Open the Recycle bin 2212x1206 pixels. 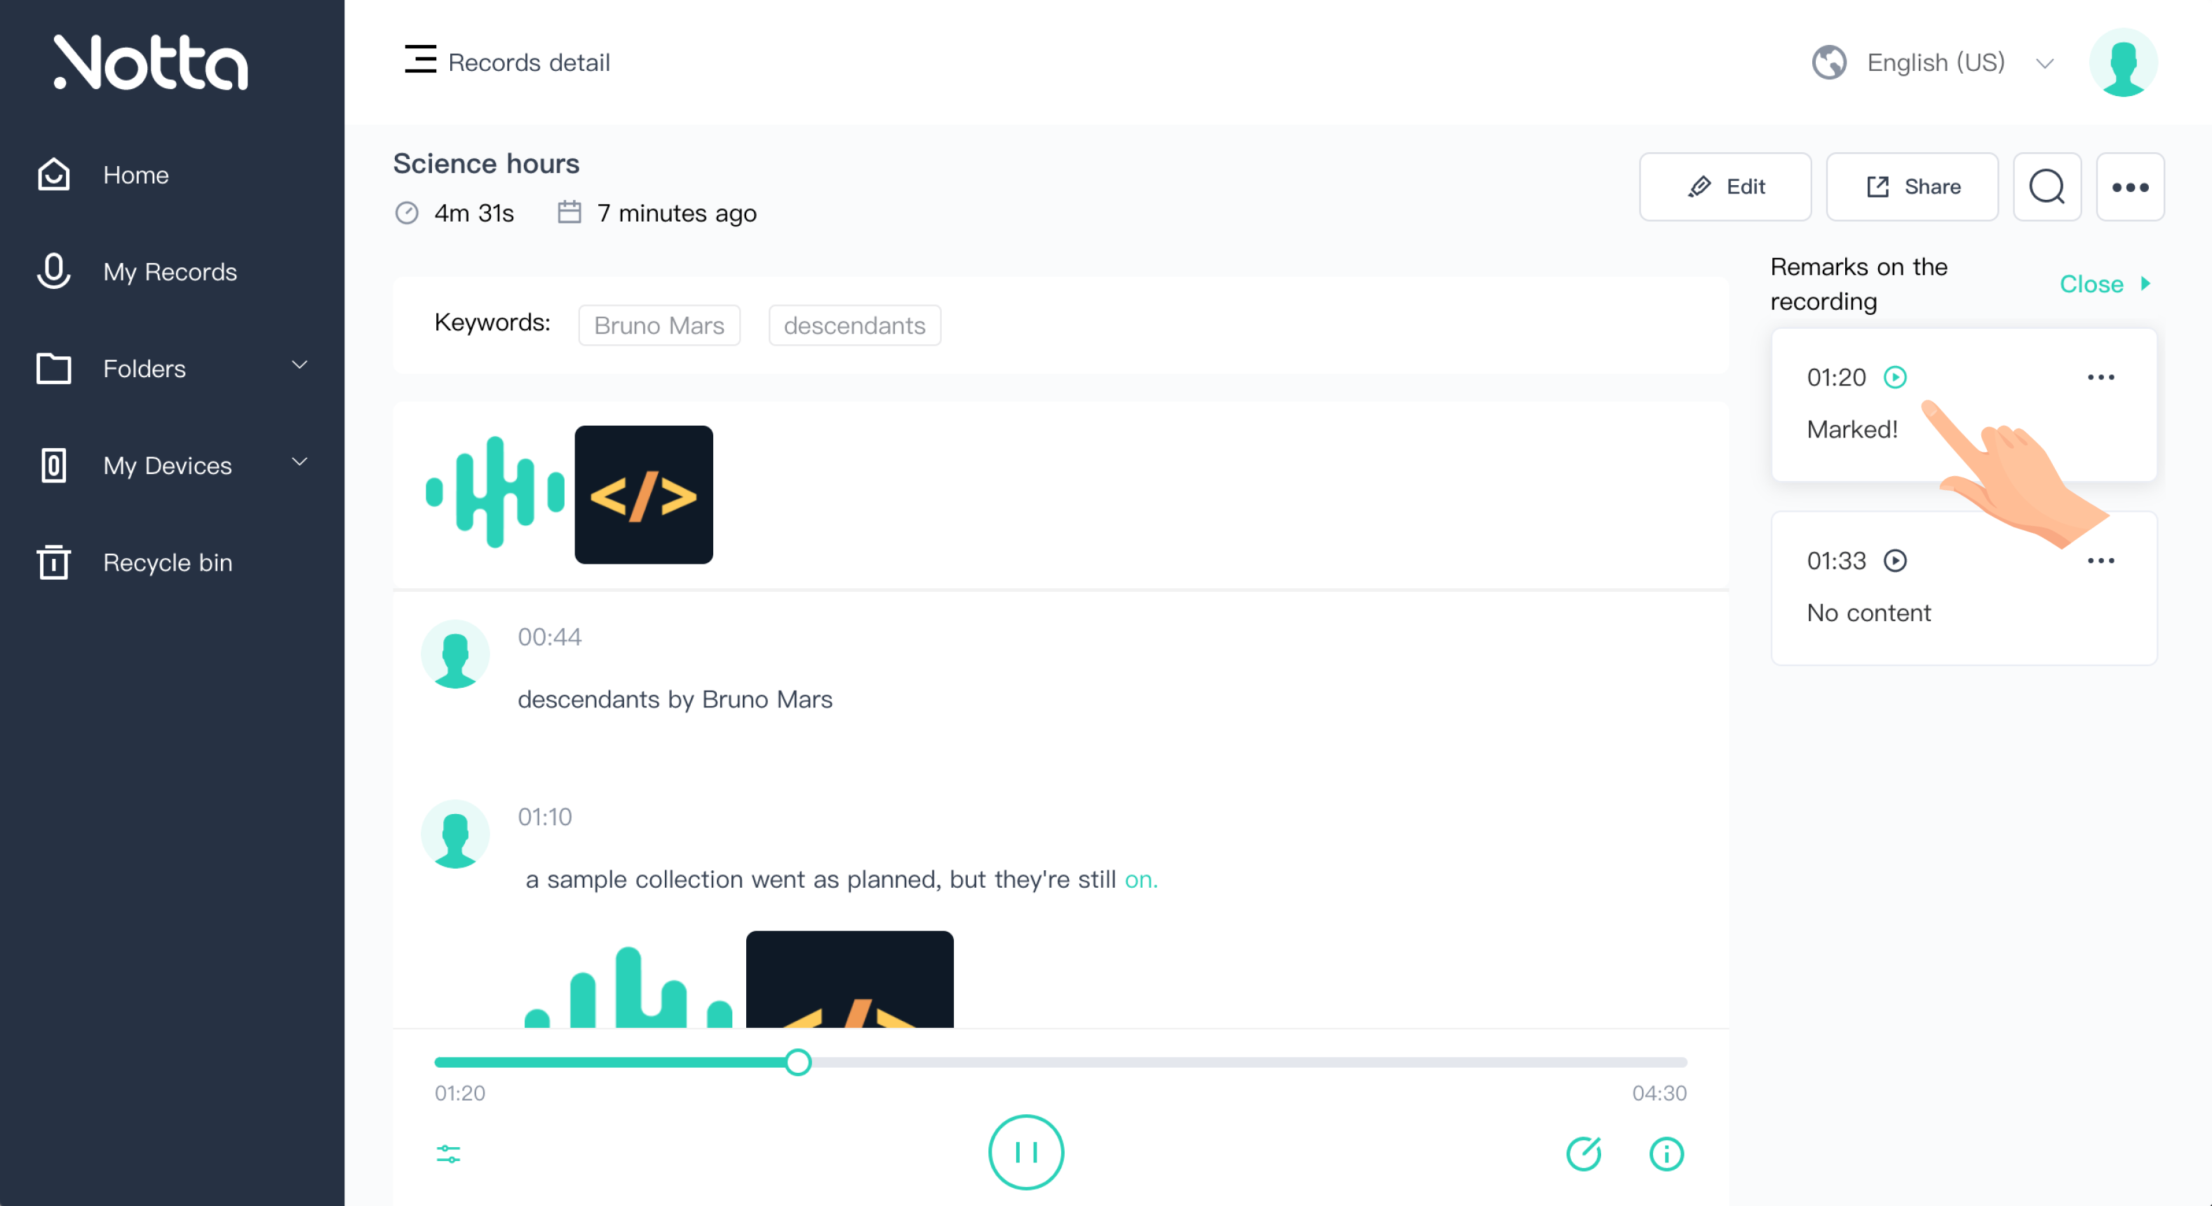[168, 562]
